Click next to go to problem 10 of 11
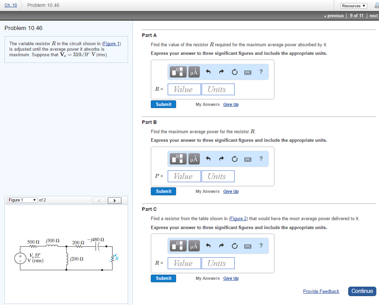 pyautogui.click(x=373, y=16)
